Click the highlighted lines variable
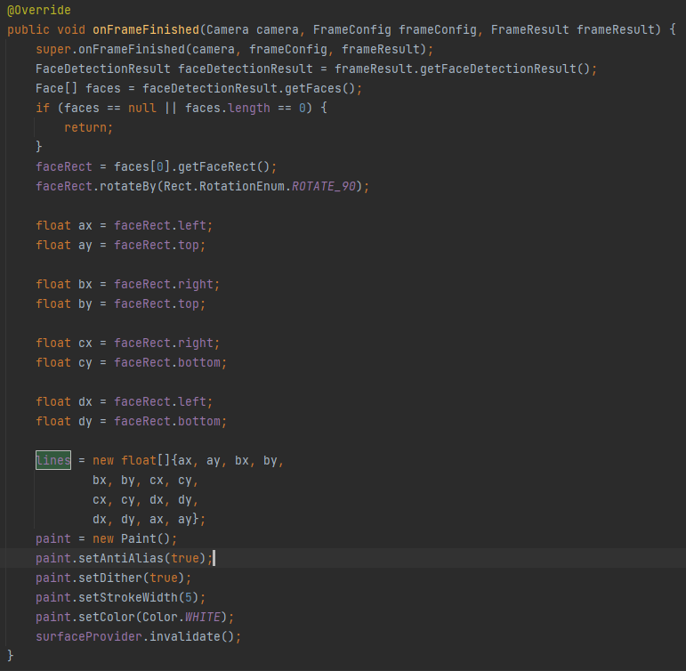The height and width of the screenshot is (671, 686). point(53,460)
